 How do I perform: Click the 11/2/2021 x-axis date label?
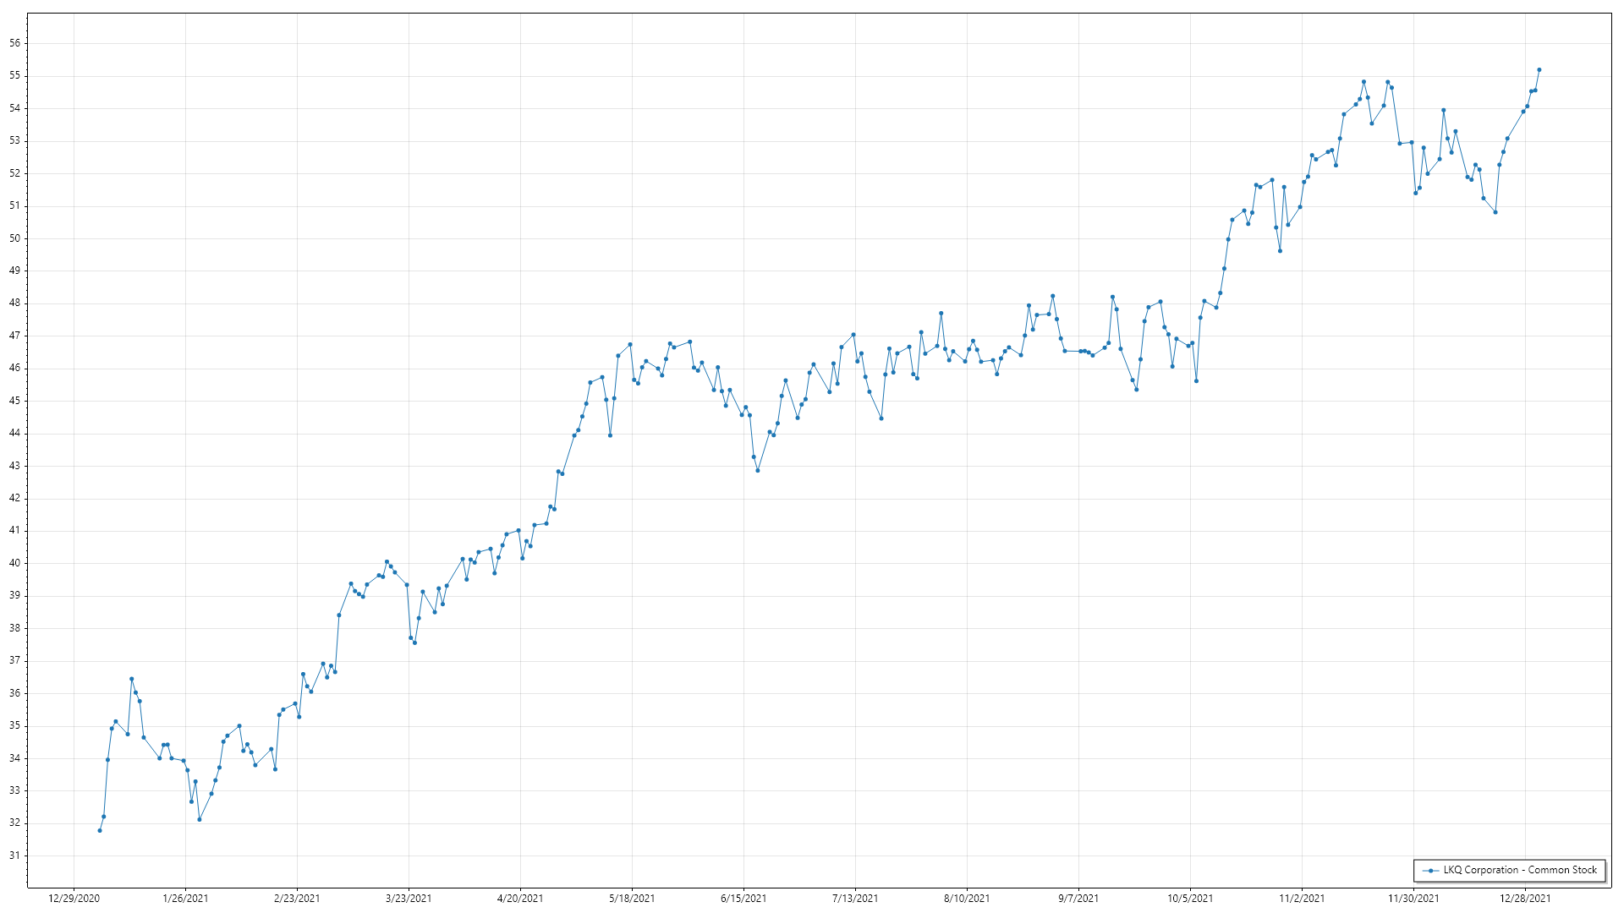click(1302, 899)
